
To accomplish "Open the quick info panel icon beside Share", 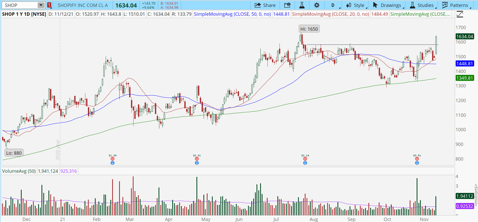I will (x=287, y=5).
